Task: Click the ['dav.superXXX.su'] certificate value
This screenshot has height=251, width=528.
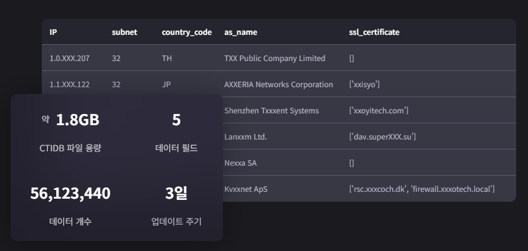Action: coord(383,137)
